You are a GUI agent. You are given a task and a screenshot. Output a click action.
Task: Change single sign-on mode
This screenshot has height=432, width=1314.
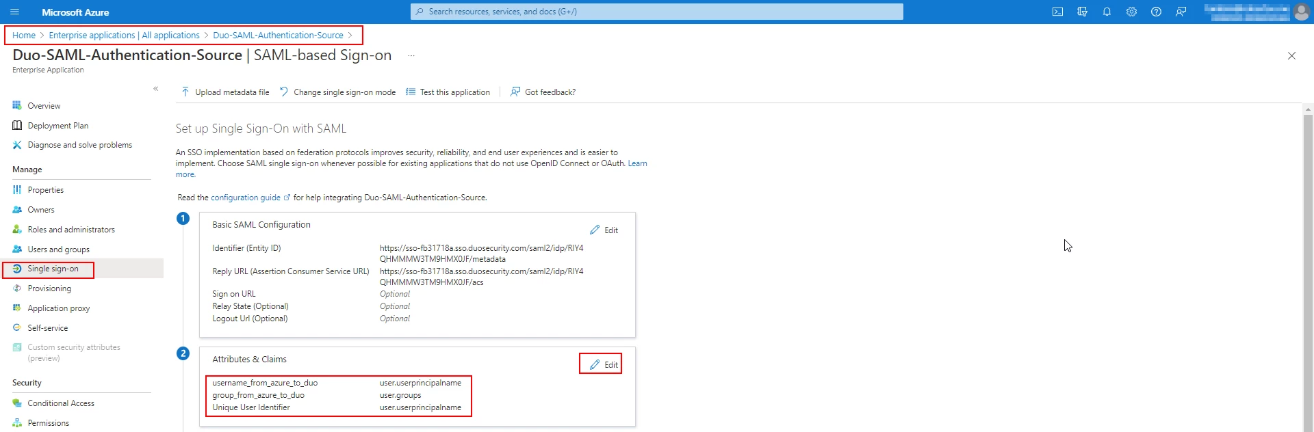[x=338, y=92]
